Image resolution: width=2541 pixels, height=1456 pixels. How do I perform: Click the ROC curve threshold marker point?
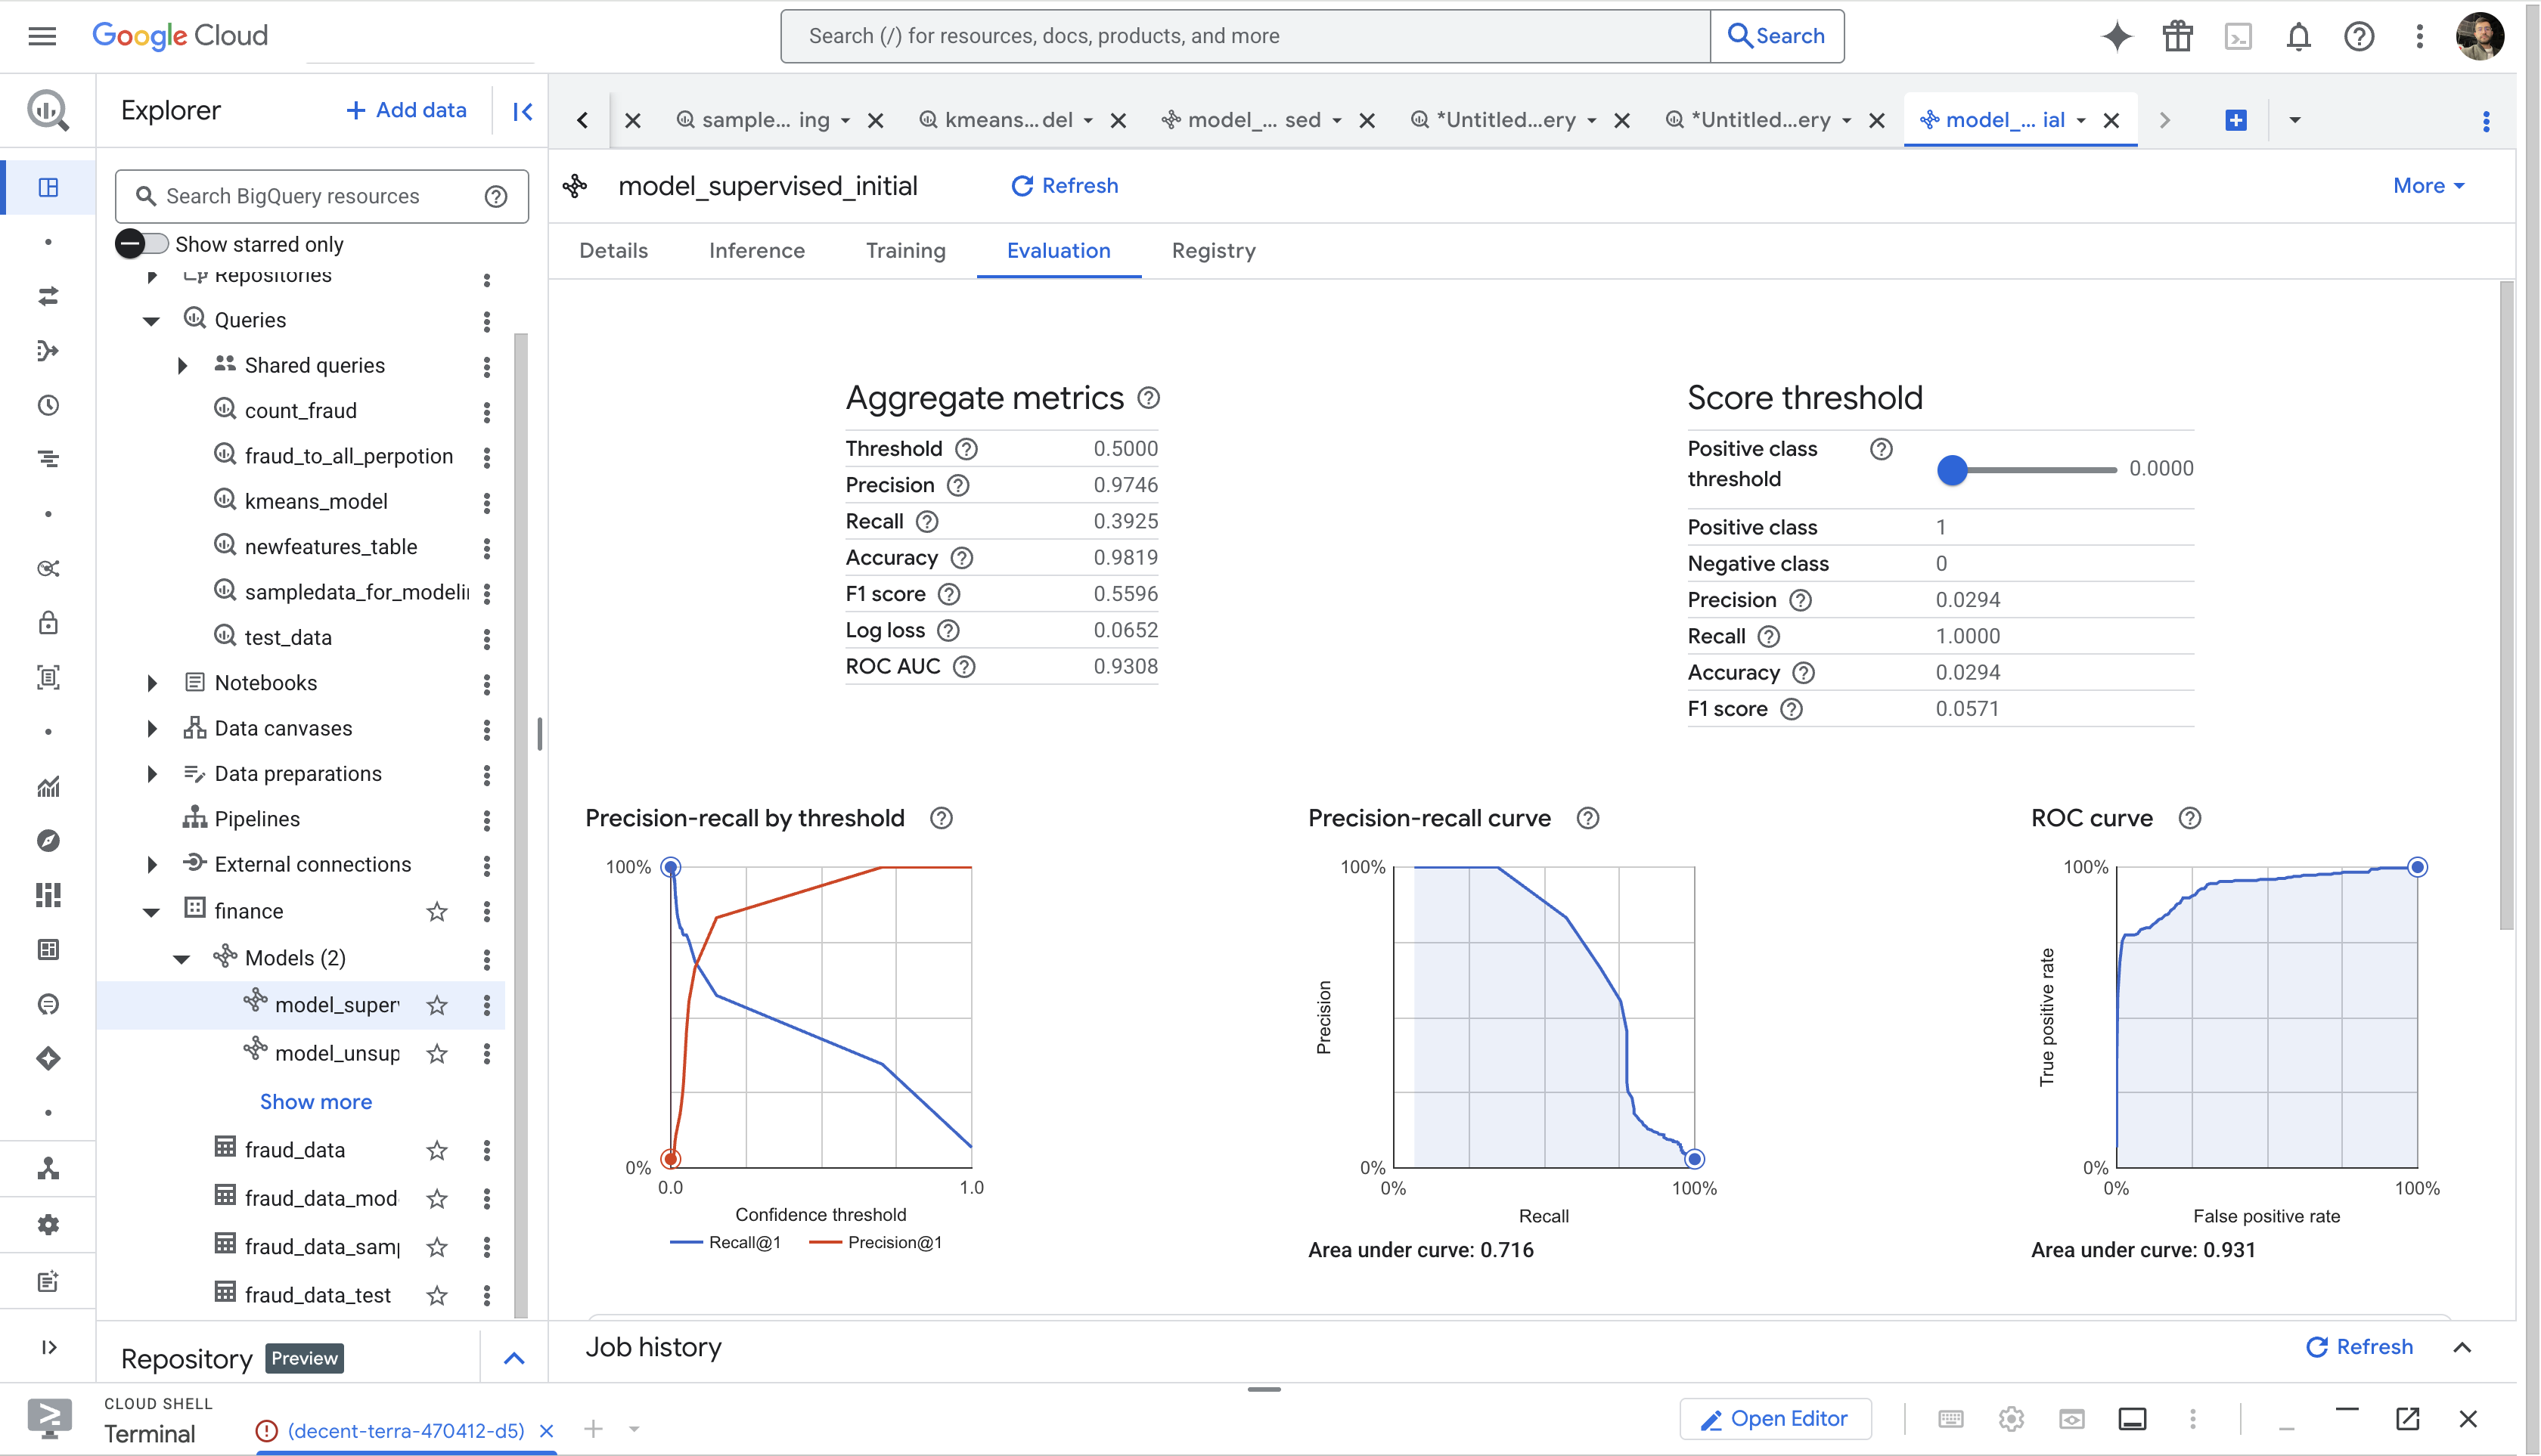coord(2417,867)
